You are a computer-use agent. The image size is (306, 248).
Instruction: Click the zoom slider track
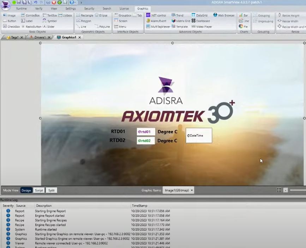click(x=298, y=190)
